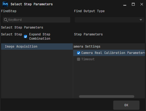The image size is (146, 111).
Task: Click the empty area of the step list
Action: pyautogui.click(x=37, y=74)
